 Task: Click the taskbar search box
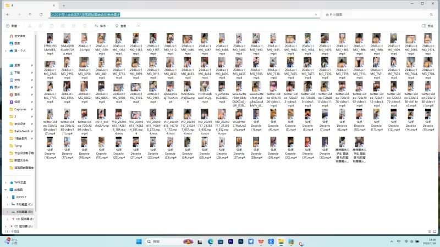pos(170,242)
